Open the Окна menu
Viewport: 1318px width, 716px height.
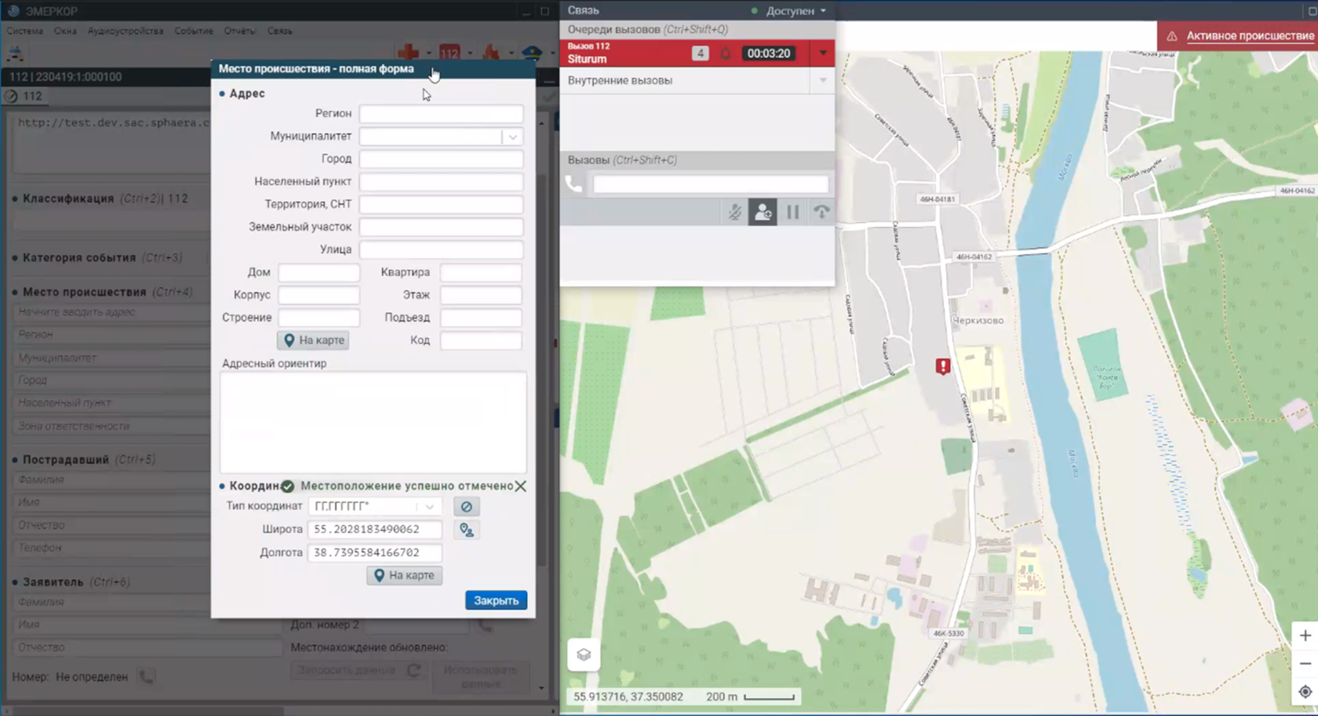[x=65, y=31]
